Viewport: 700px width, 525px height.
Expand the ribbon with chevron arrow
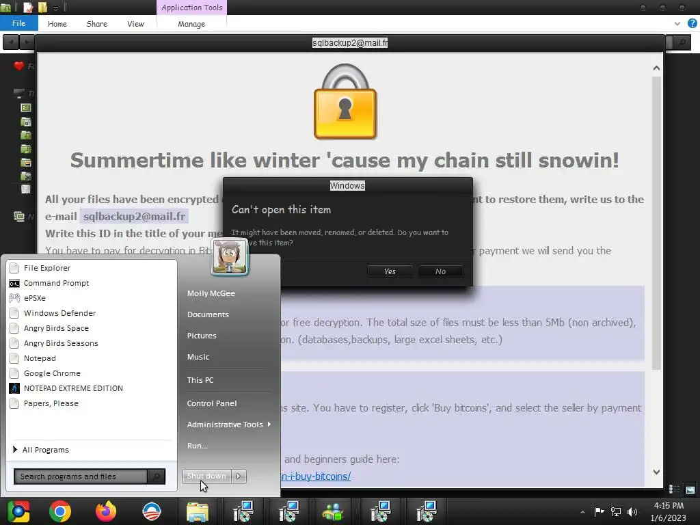click(x=677, y=24)
